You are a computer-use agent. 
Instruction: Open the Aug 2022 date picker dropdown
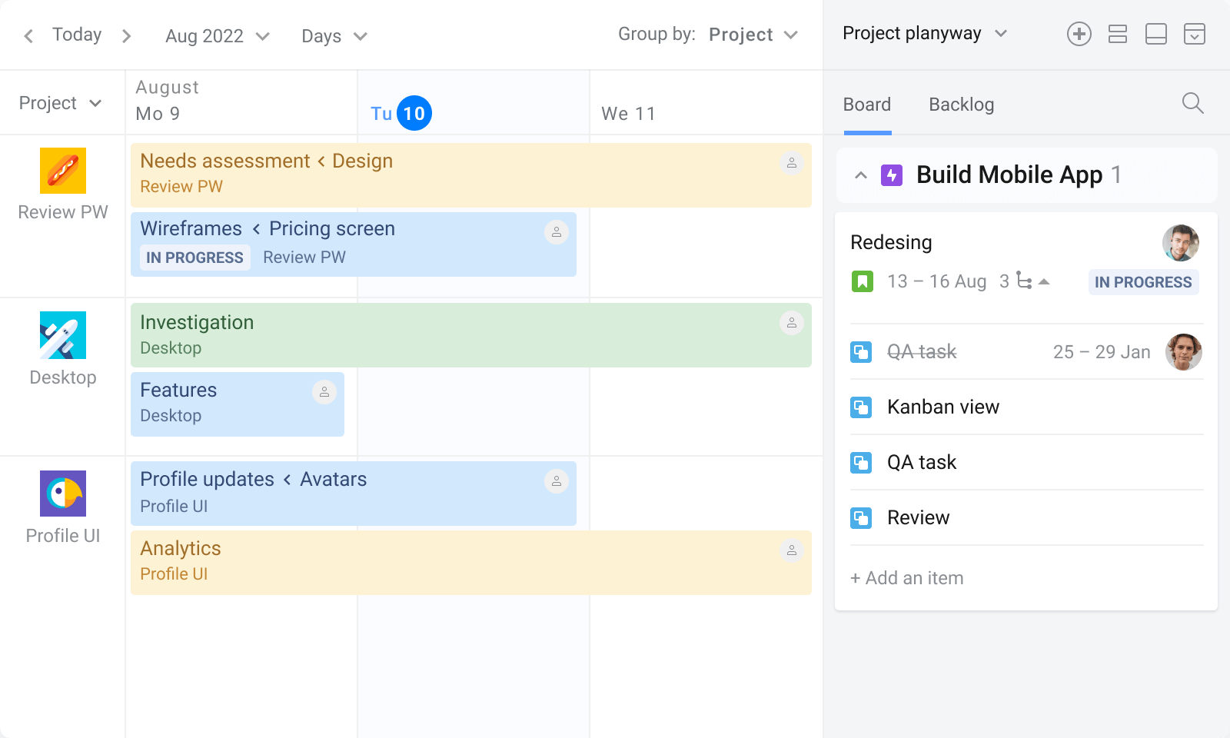click(216, 35)
